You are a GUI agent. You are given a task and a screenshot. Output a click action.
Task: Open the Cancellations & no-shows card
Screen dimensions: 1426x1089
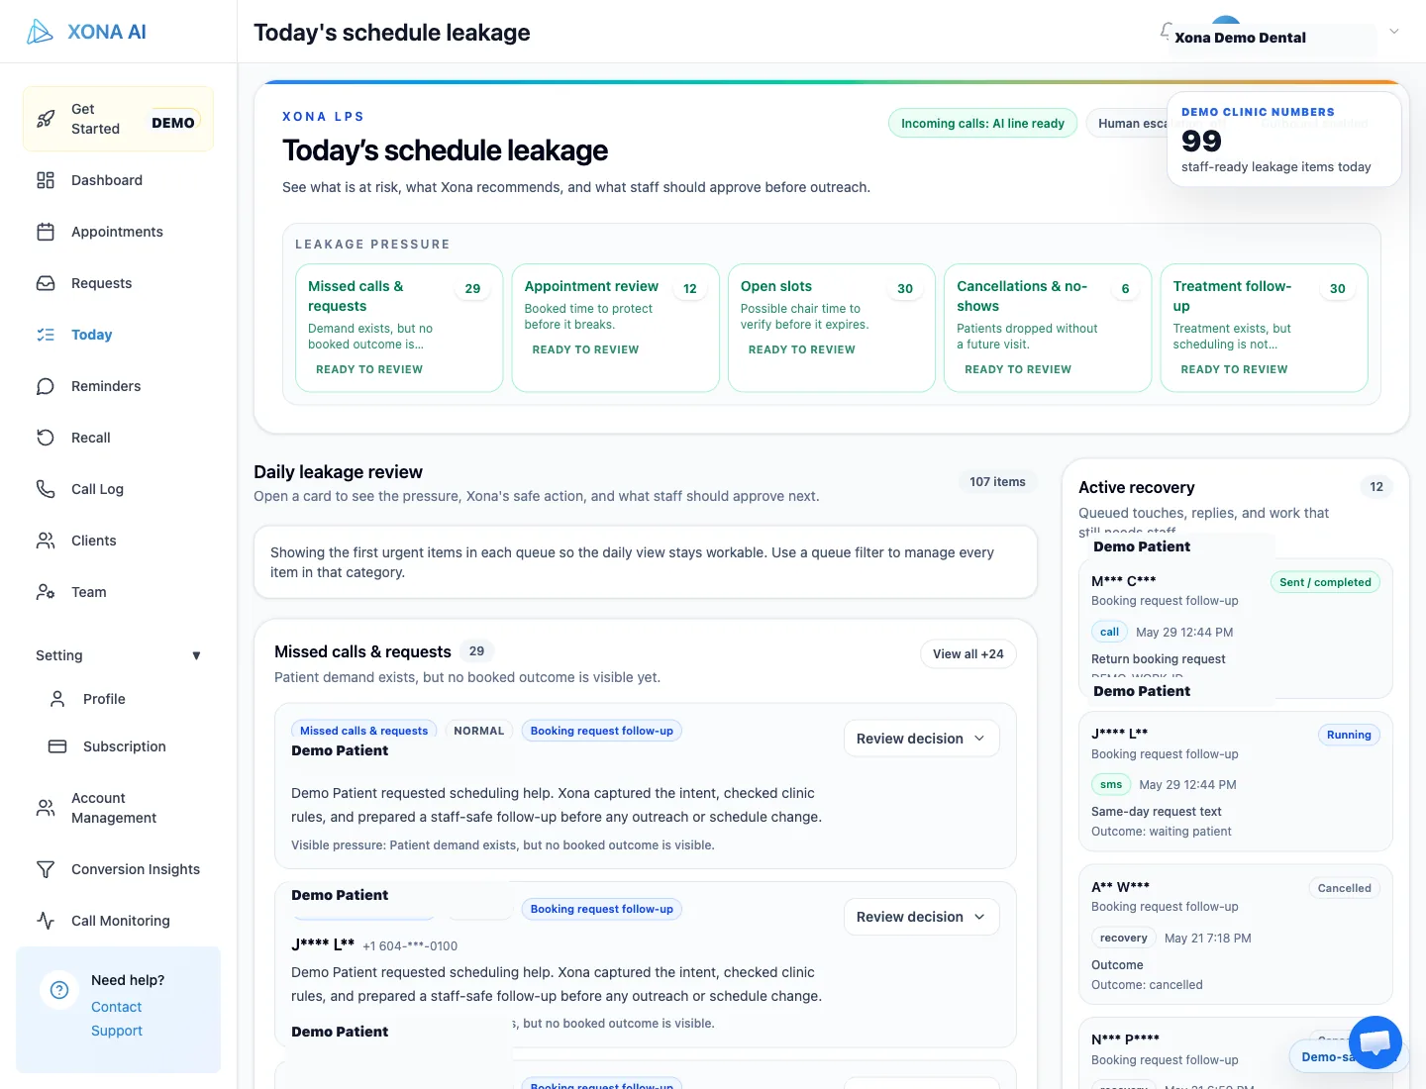(1048, 328)
